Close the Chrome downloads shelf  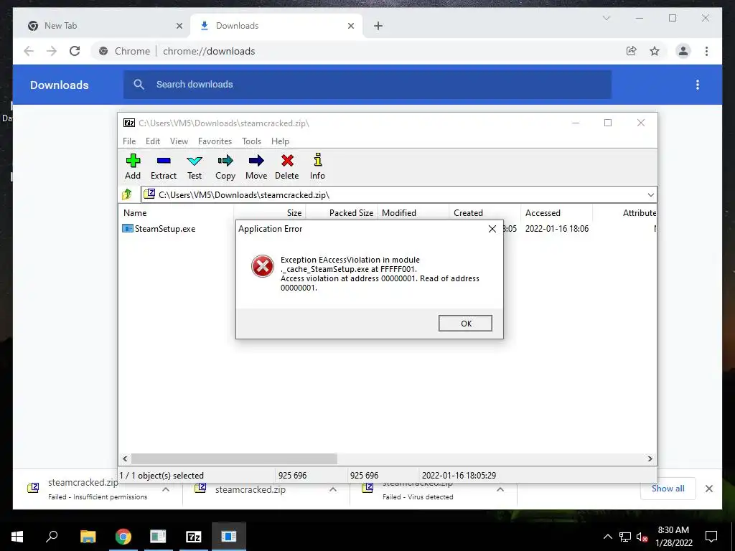pyautogui.click(x=709, y=489)
